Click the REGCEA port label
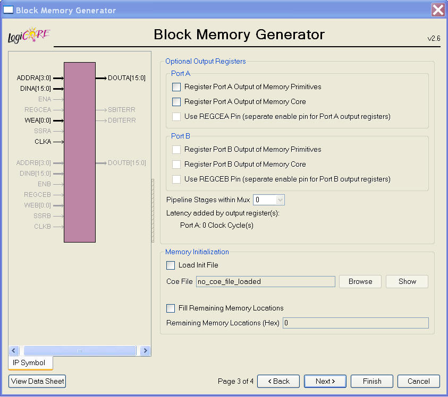 [38, 110]
